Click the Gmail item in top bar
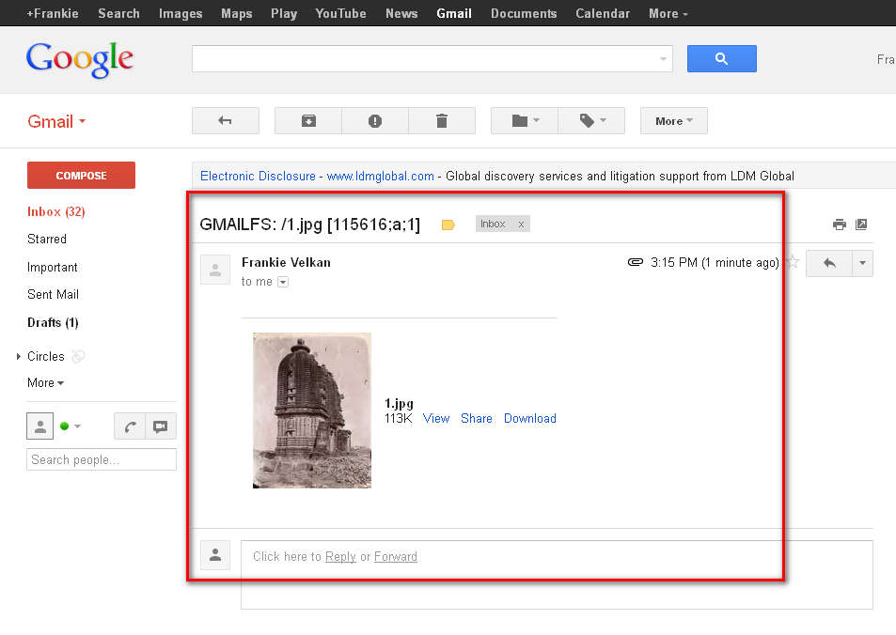The height and width of the screenshot is (635, 896). coord(454,13)
